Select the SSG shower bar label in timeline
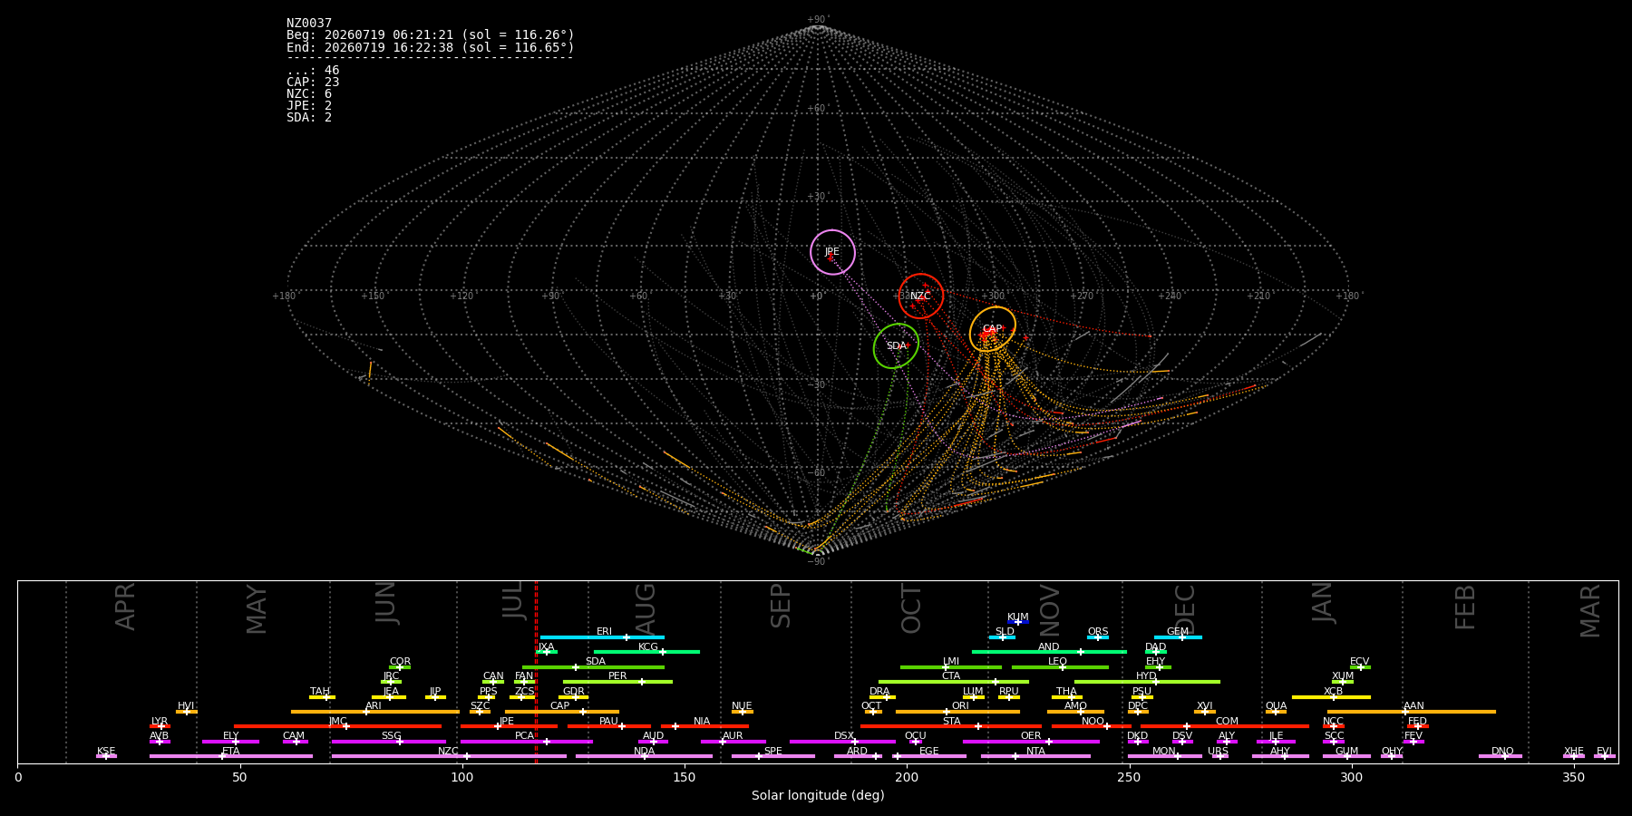This screenshot has width=1632, height=816. point(391,736)
